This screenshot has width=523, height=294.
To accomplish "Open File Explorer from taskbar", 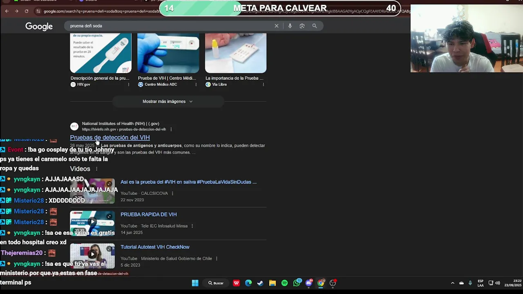I will coord(272,283).
